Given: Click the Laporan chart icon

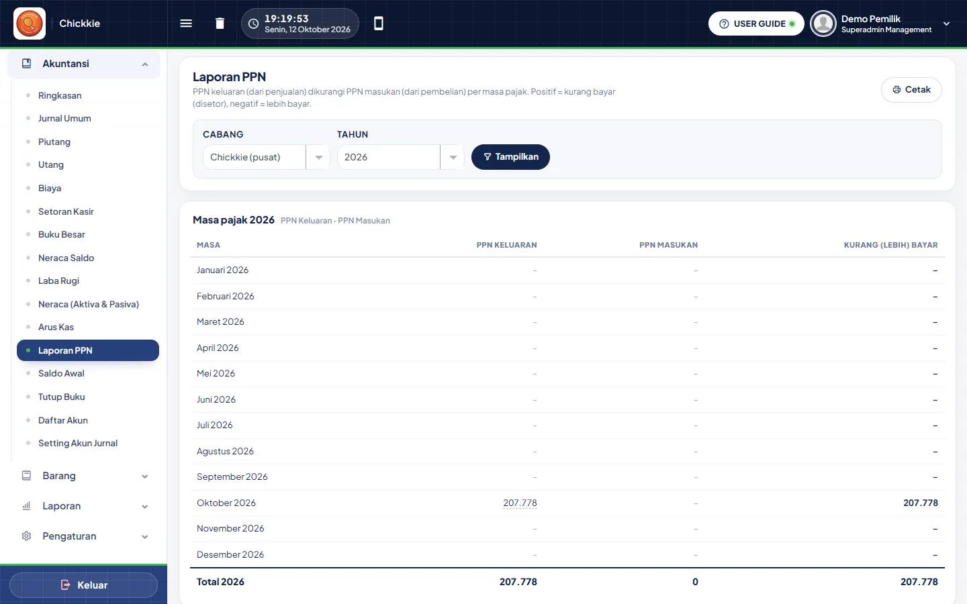Looking at the screenshot, I should [x=27, y=506].
